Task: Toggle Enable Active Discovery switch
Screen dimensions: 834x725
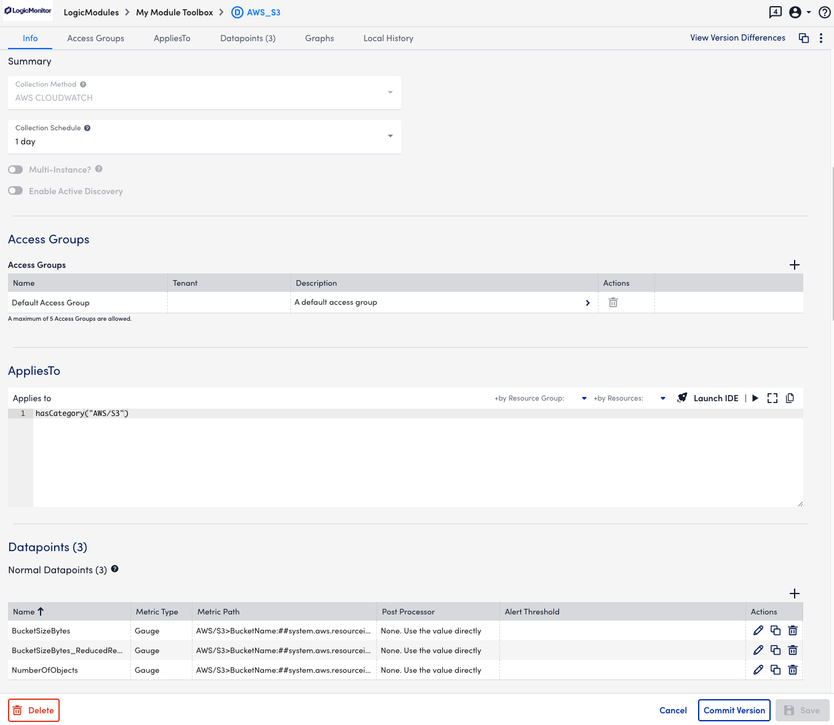Action: click(15, 191)
